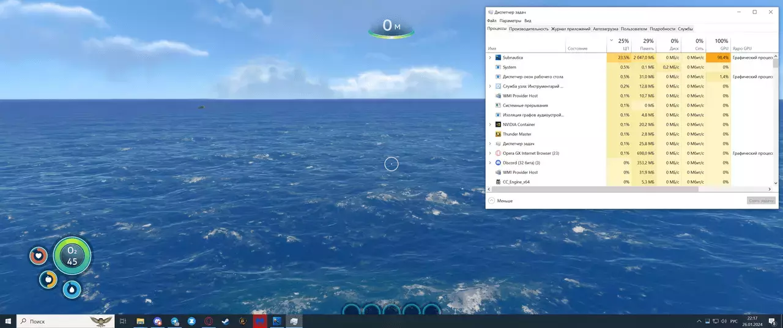Expand the Subnautica process group

tap(490, 58)
